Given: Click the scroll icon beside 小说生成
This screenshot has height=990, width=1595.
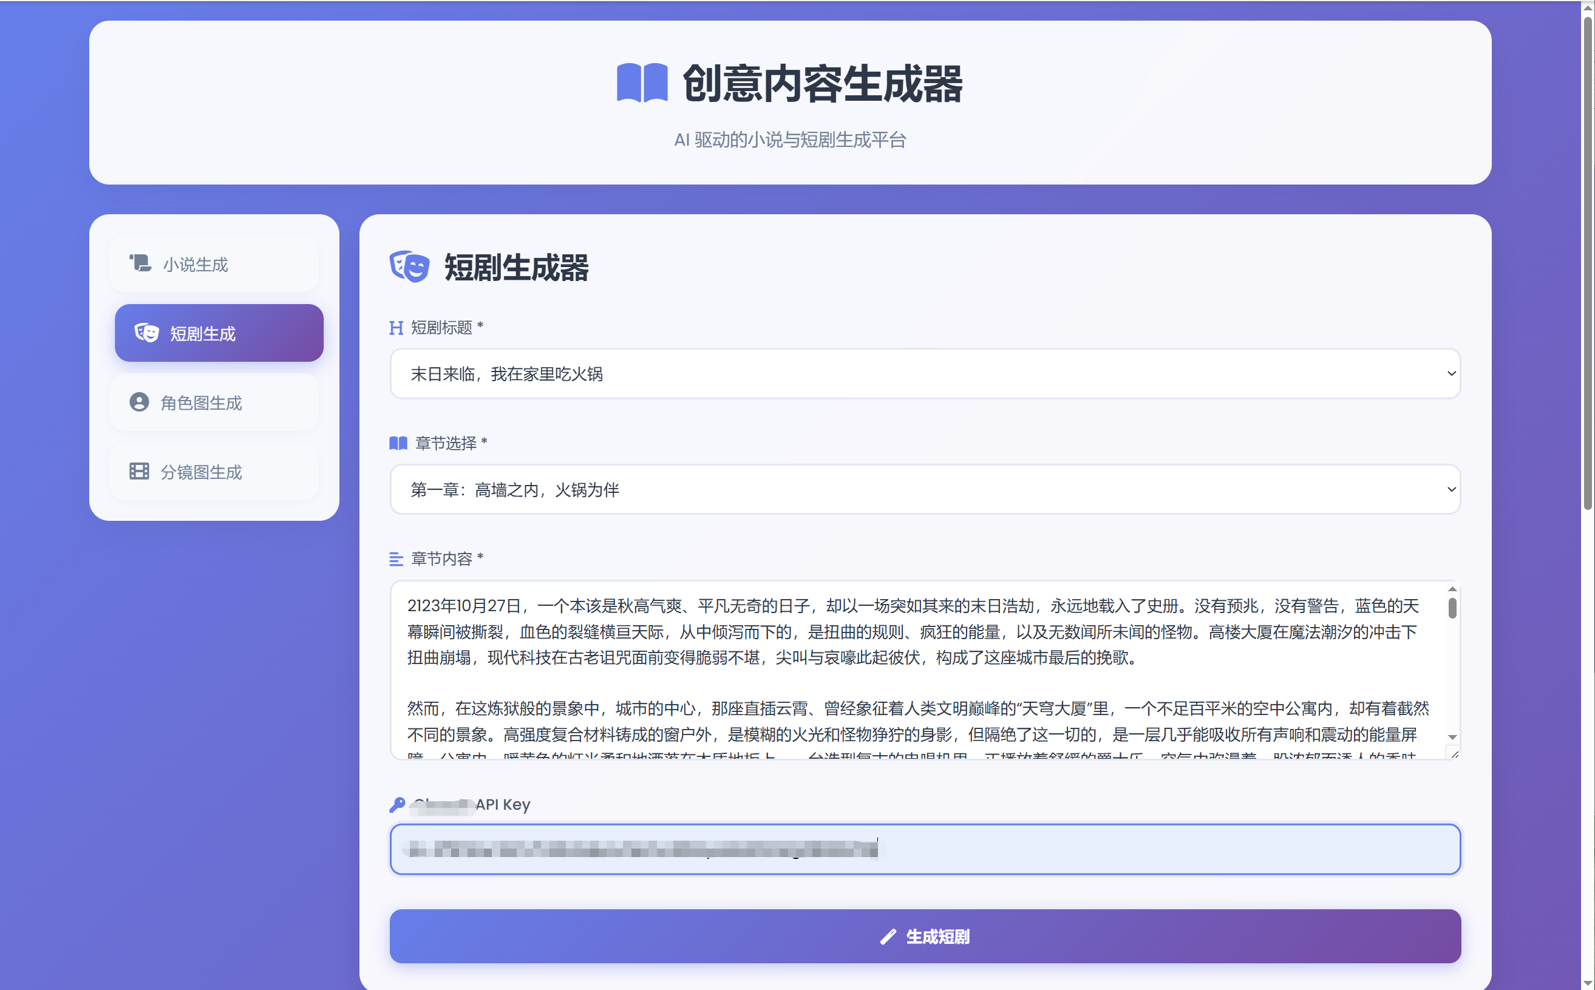Looking at the screenshot, I should pyautogui.click(x=140, y=264).
